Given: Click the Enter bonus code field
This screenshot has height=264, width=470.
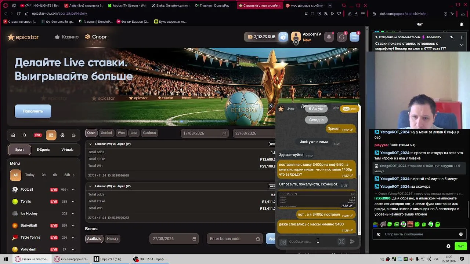Looking at the screenshot, I should [235, 239].
